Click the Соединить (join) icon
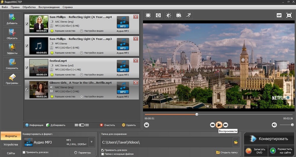This screenshot has height=157, width=296. (x=12, y=64)
